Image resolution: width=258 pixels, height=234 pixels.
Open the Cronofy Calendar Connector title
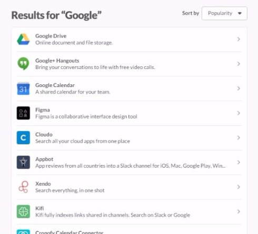tap(70, 232)
